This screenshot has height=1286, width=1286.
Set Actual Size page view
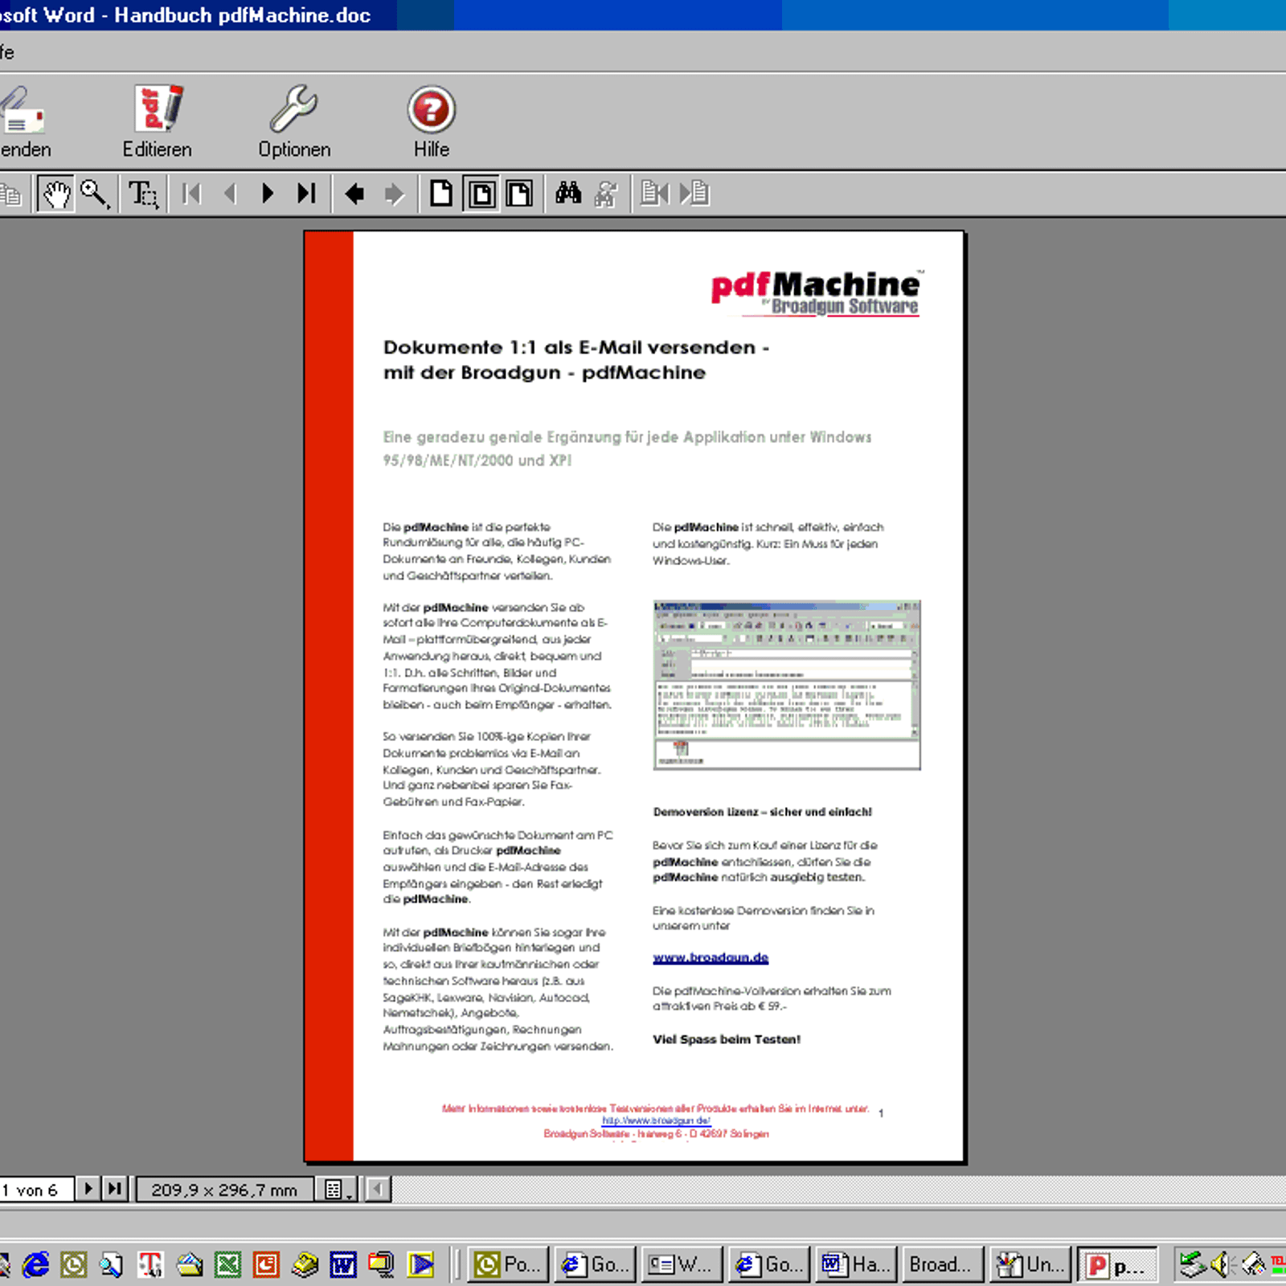(x=441, y=194)
